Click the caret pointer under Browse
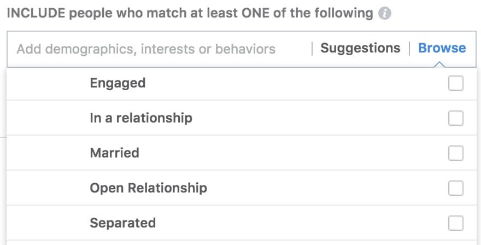 [439, 64]
